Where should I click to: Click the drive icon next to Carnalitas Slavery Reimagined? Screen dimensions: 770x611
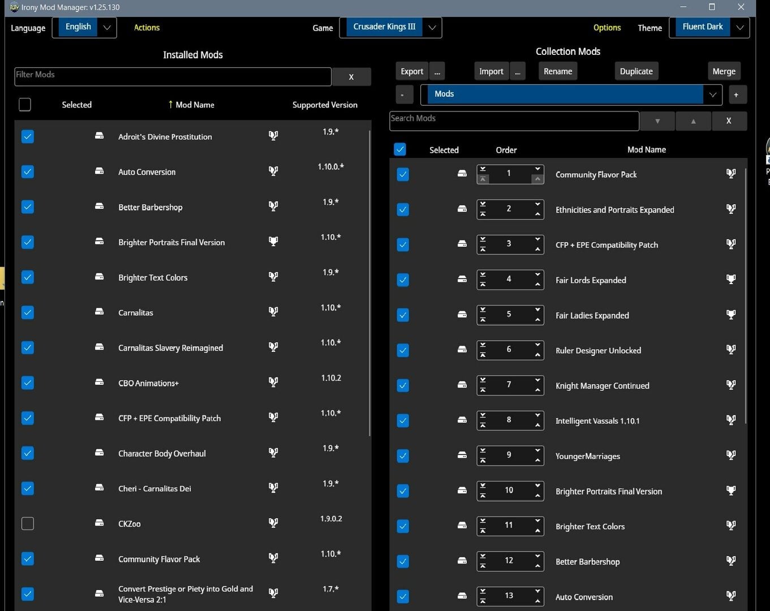tap(100, 347)
